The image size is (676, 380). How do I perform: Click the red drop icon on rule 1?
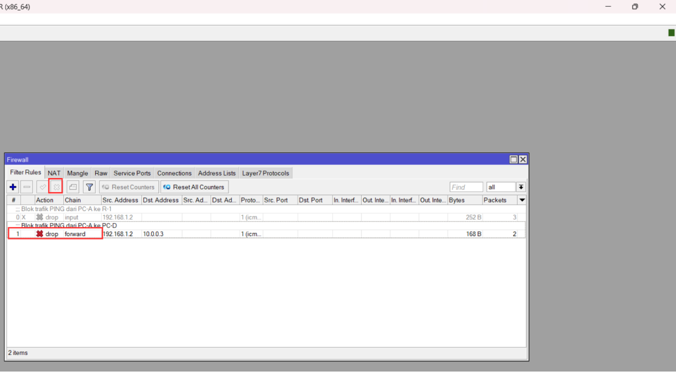[x=40, y=234]
